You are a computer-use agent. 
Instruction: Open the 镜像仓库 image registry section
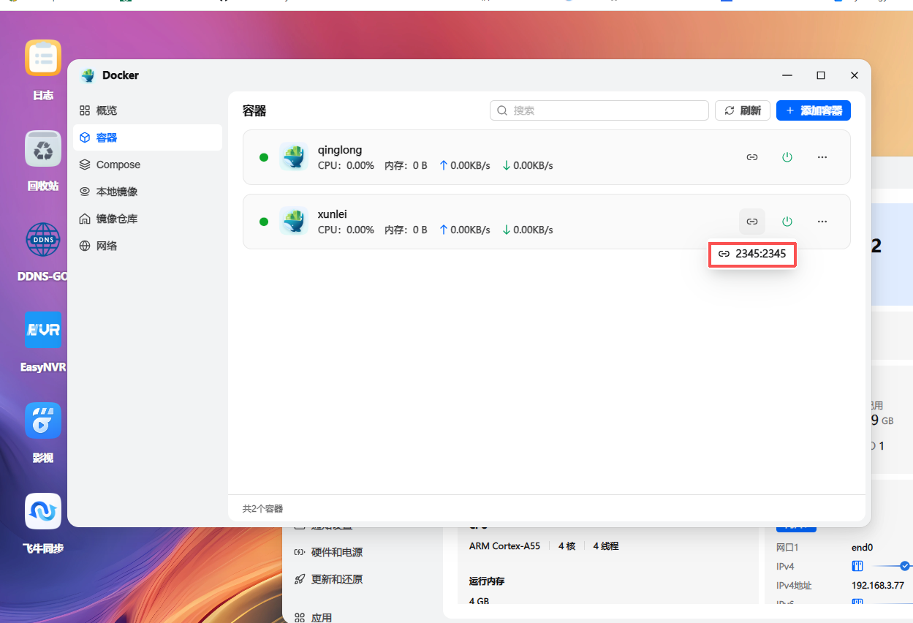pos(118,218)
